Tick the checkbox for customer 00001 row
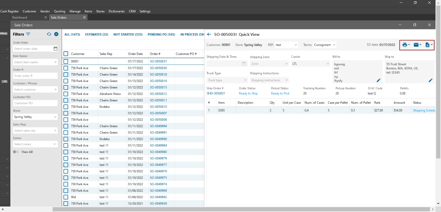The height and width of the screenshot is (212, 441). (x=66, y=61)
